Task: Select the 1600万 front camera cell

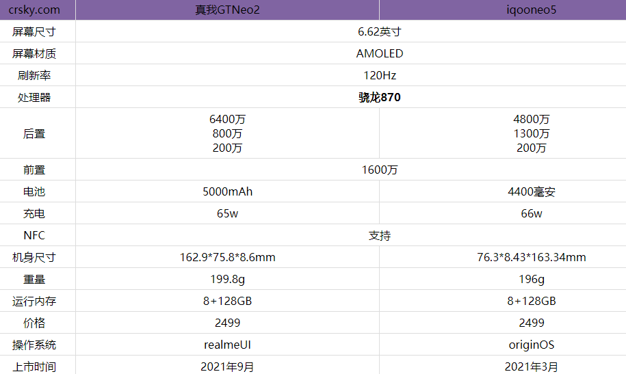Action: tap(379, 170)
